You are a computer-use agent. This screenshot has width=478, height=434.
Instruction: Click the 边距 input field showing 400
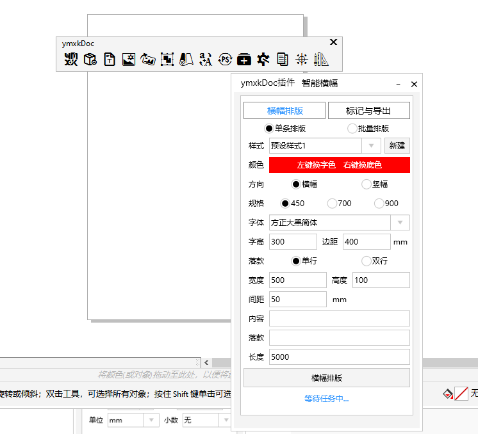point(367,242)
